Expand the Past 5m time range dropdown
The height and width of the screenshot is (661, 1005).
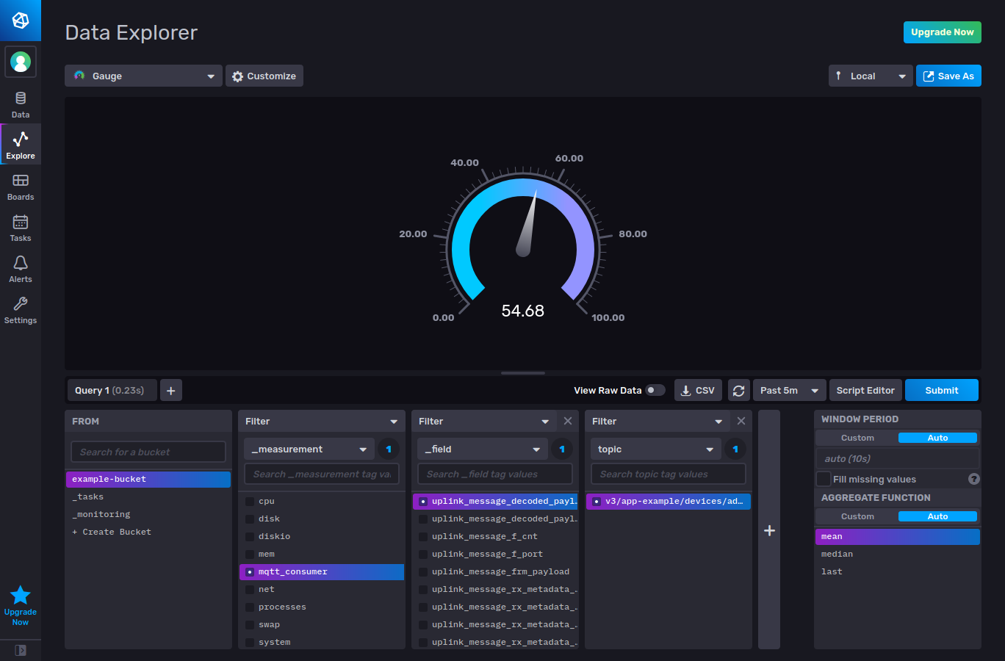[x=788, y=390]
